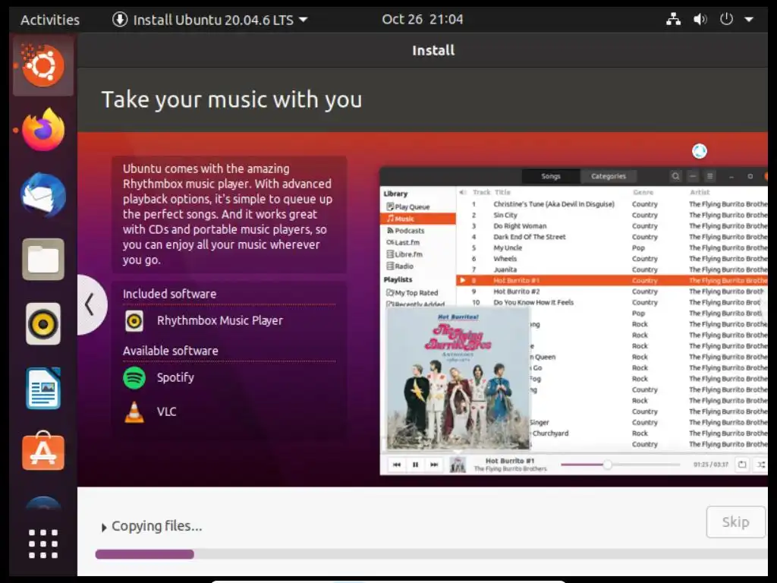Toggle the shuffle icon in player
Viewport: 777px width, 583px height.
pyautogui.click(x=760, y=465)
